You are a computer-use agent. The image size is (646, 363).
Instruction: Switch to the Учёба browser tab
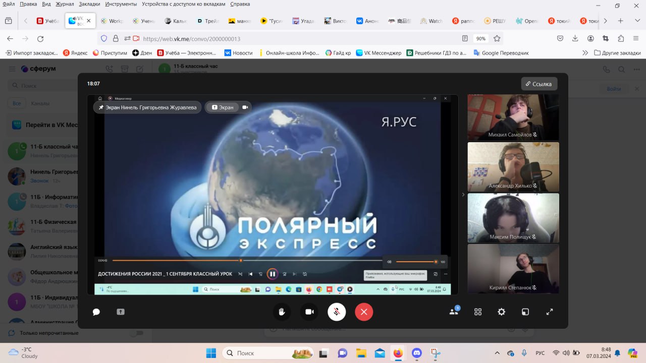pyautogui.click(x=48, y=21)
